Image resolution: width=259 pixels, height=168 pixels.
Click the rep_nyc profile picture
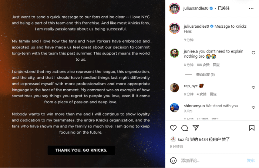[x=175, y=88]
